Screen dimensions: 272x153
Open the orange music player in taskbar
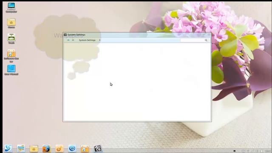59,149
